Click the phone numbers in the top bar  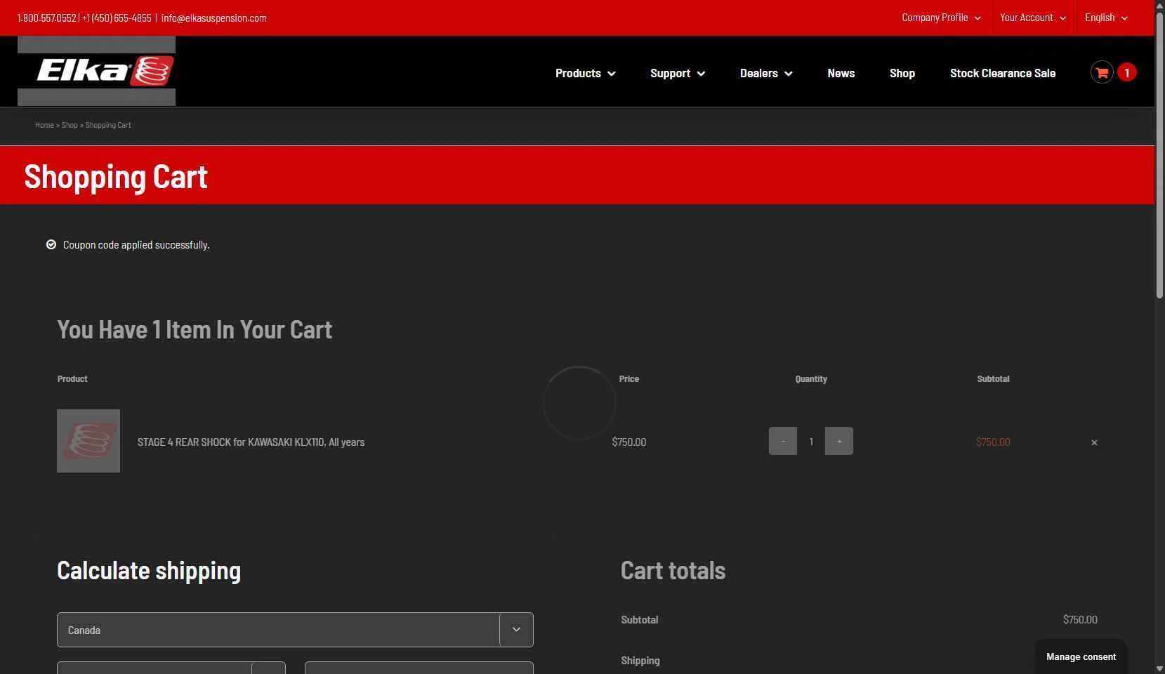tap(84, 18)
